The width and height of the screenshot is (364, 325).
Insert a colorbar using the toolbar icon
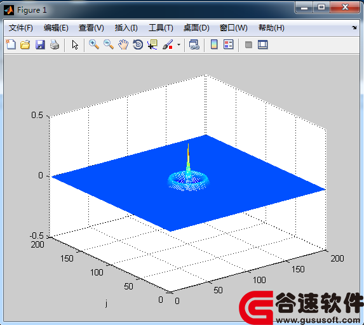214,44
